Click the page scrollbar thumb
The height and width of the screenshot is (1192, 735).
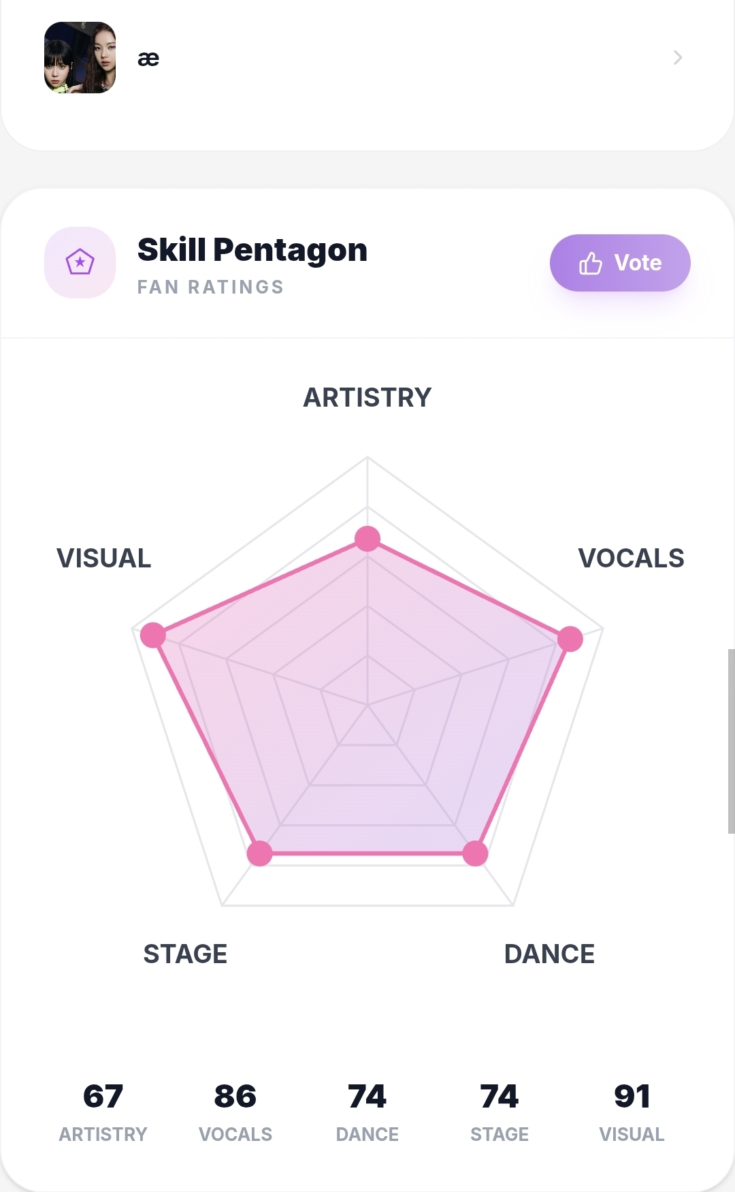[731, 741]
